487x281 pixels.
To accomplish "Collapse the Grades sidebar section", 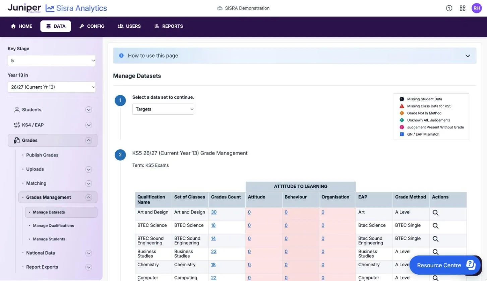I will pyautogui.click(x=88, y=140).
